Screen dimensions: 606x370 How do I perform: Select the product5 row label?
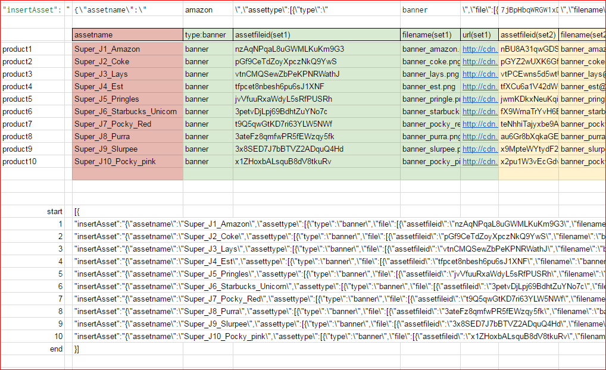pyautogui.click(x=33, y=99)
